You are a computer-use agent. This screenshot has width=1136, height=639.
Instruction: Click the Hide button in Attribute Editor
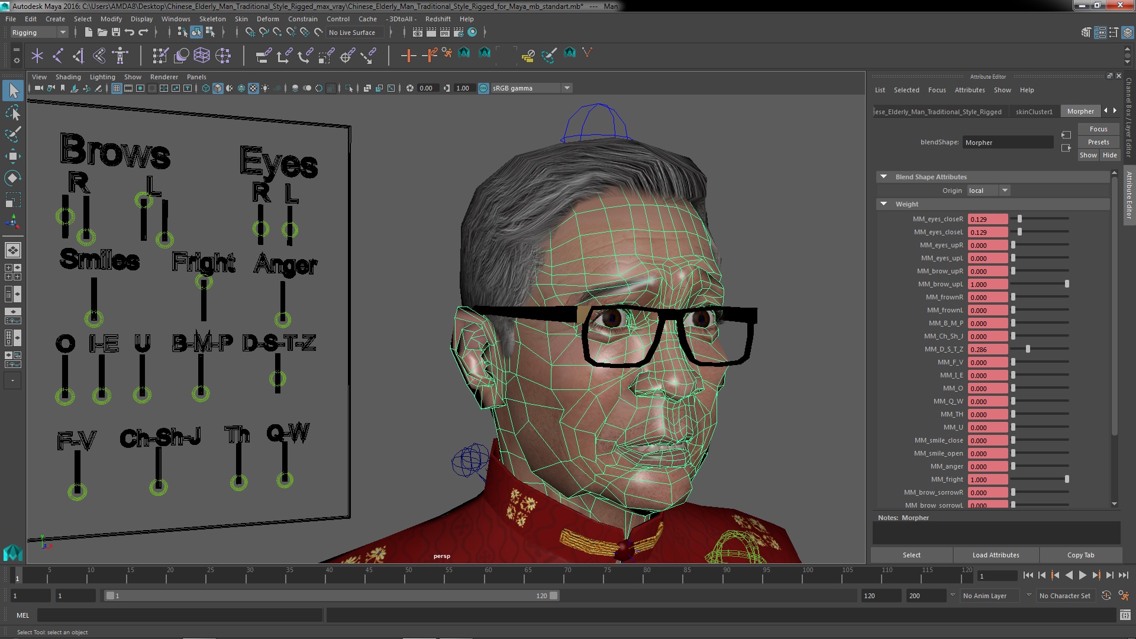1109,155
